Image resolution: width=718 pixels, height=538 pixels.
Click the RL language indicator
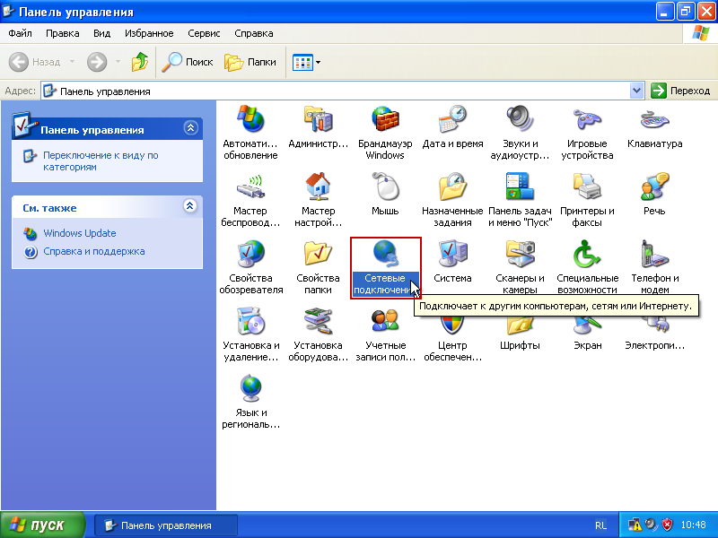click(x=600, y=525)
